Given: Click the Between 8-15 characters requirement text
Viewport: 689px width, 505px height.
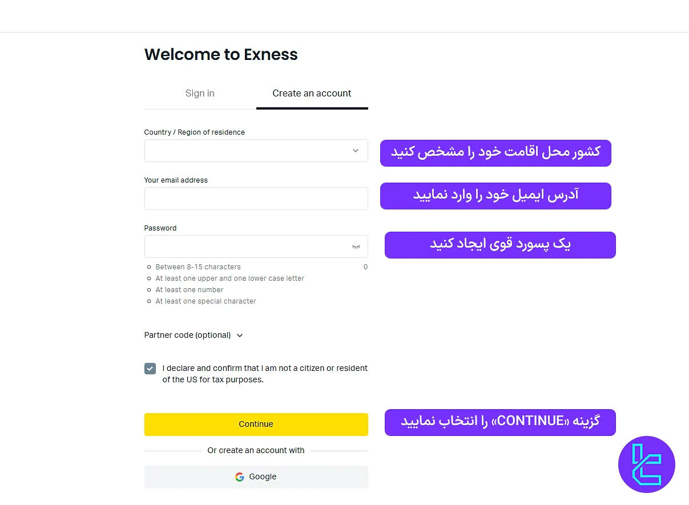Looking at the screenshot, I should (198, 266).
